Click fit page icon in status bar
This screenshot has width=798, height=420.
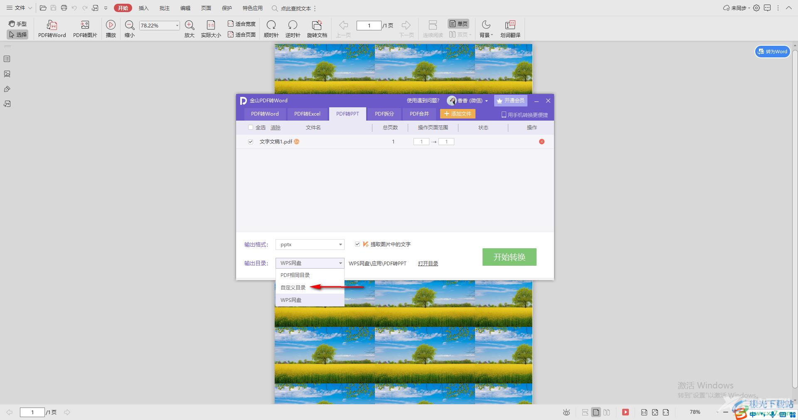(655, 412)
